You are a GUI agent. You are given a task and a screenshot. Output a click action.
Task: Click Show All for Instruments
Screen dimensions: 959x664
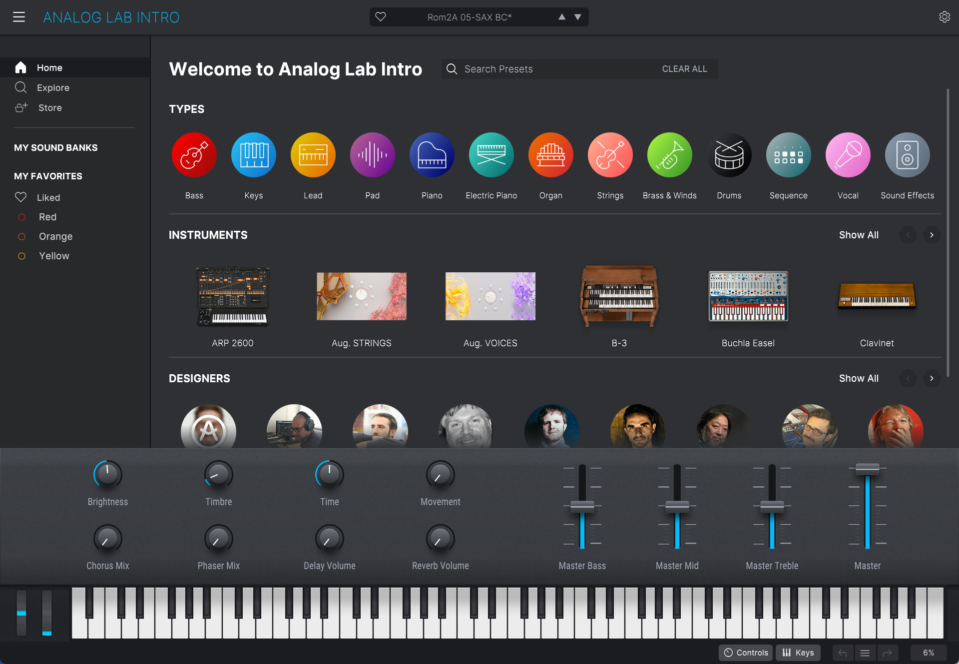pyautogui.click(x=859, y=235)
